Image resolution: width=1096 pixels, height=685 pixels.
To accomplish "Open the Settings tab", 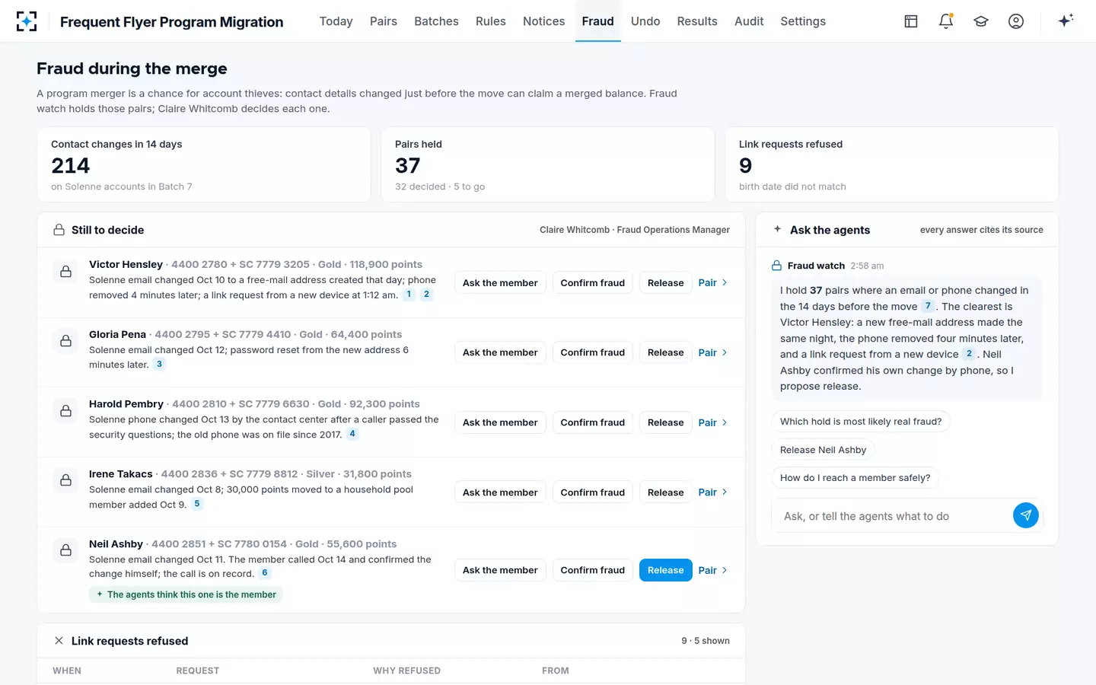I will click(x=803, y=21).
